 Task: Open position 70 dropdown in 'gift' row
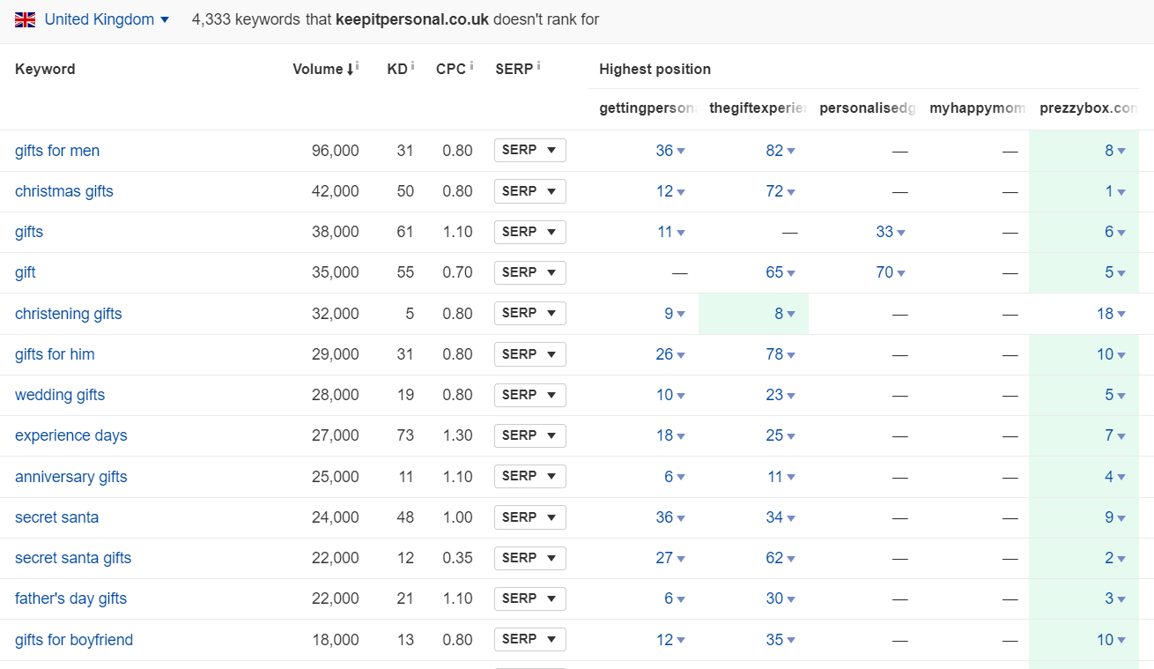891,272
